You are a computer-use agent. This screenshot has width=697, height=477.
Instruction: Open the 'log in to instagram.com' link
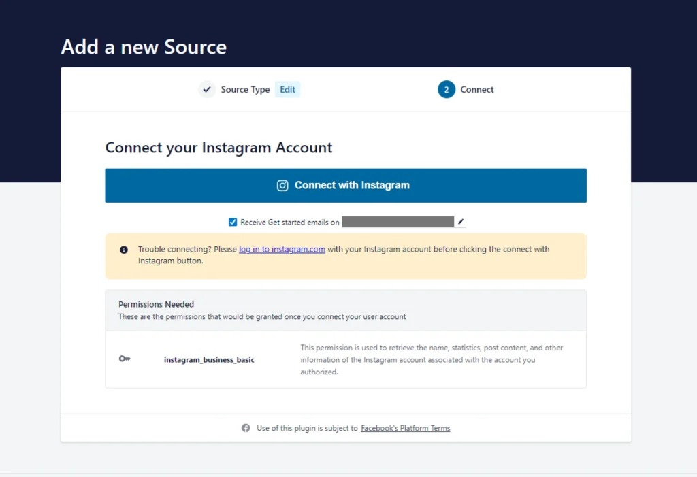pos(282,250)
